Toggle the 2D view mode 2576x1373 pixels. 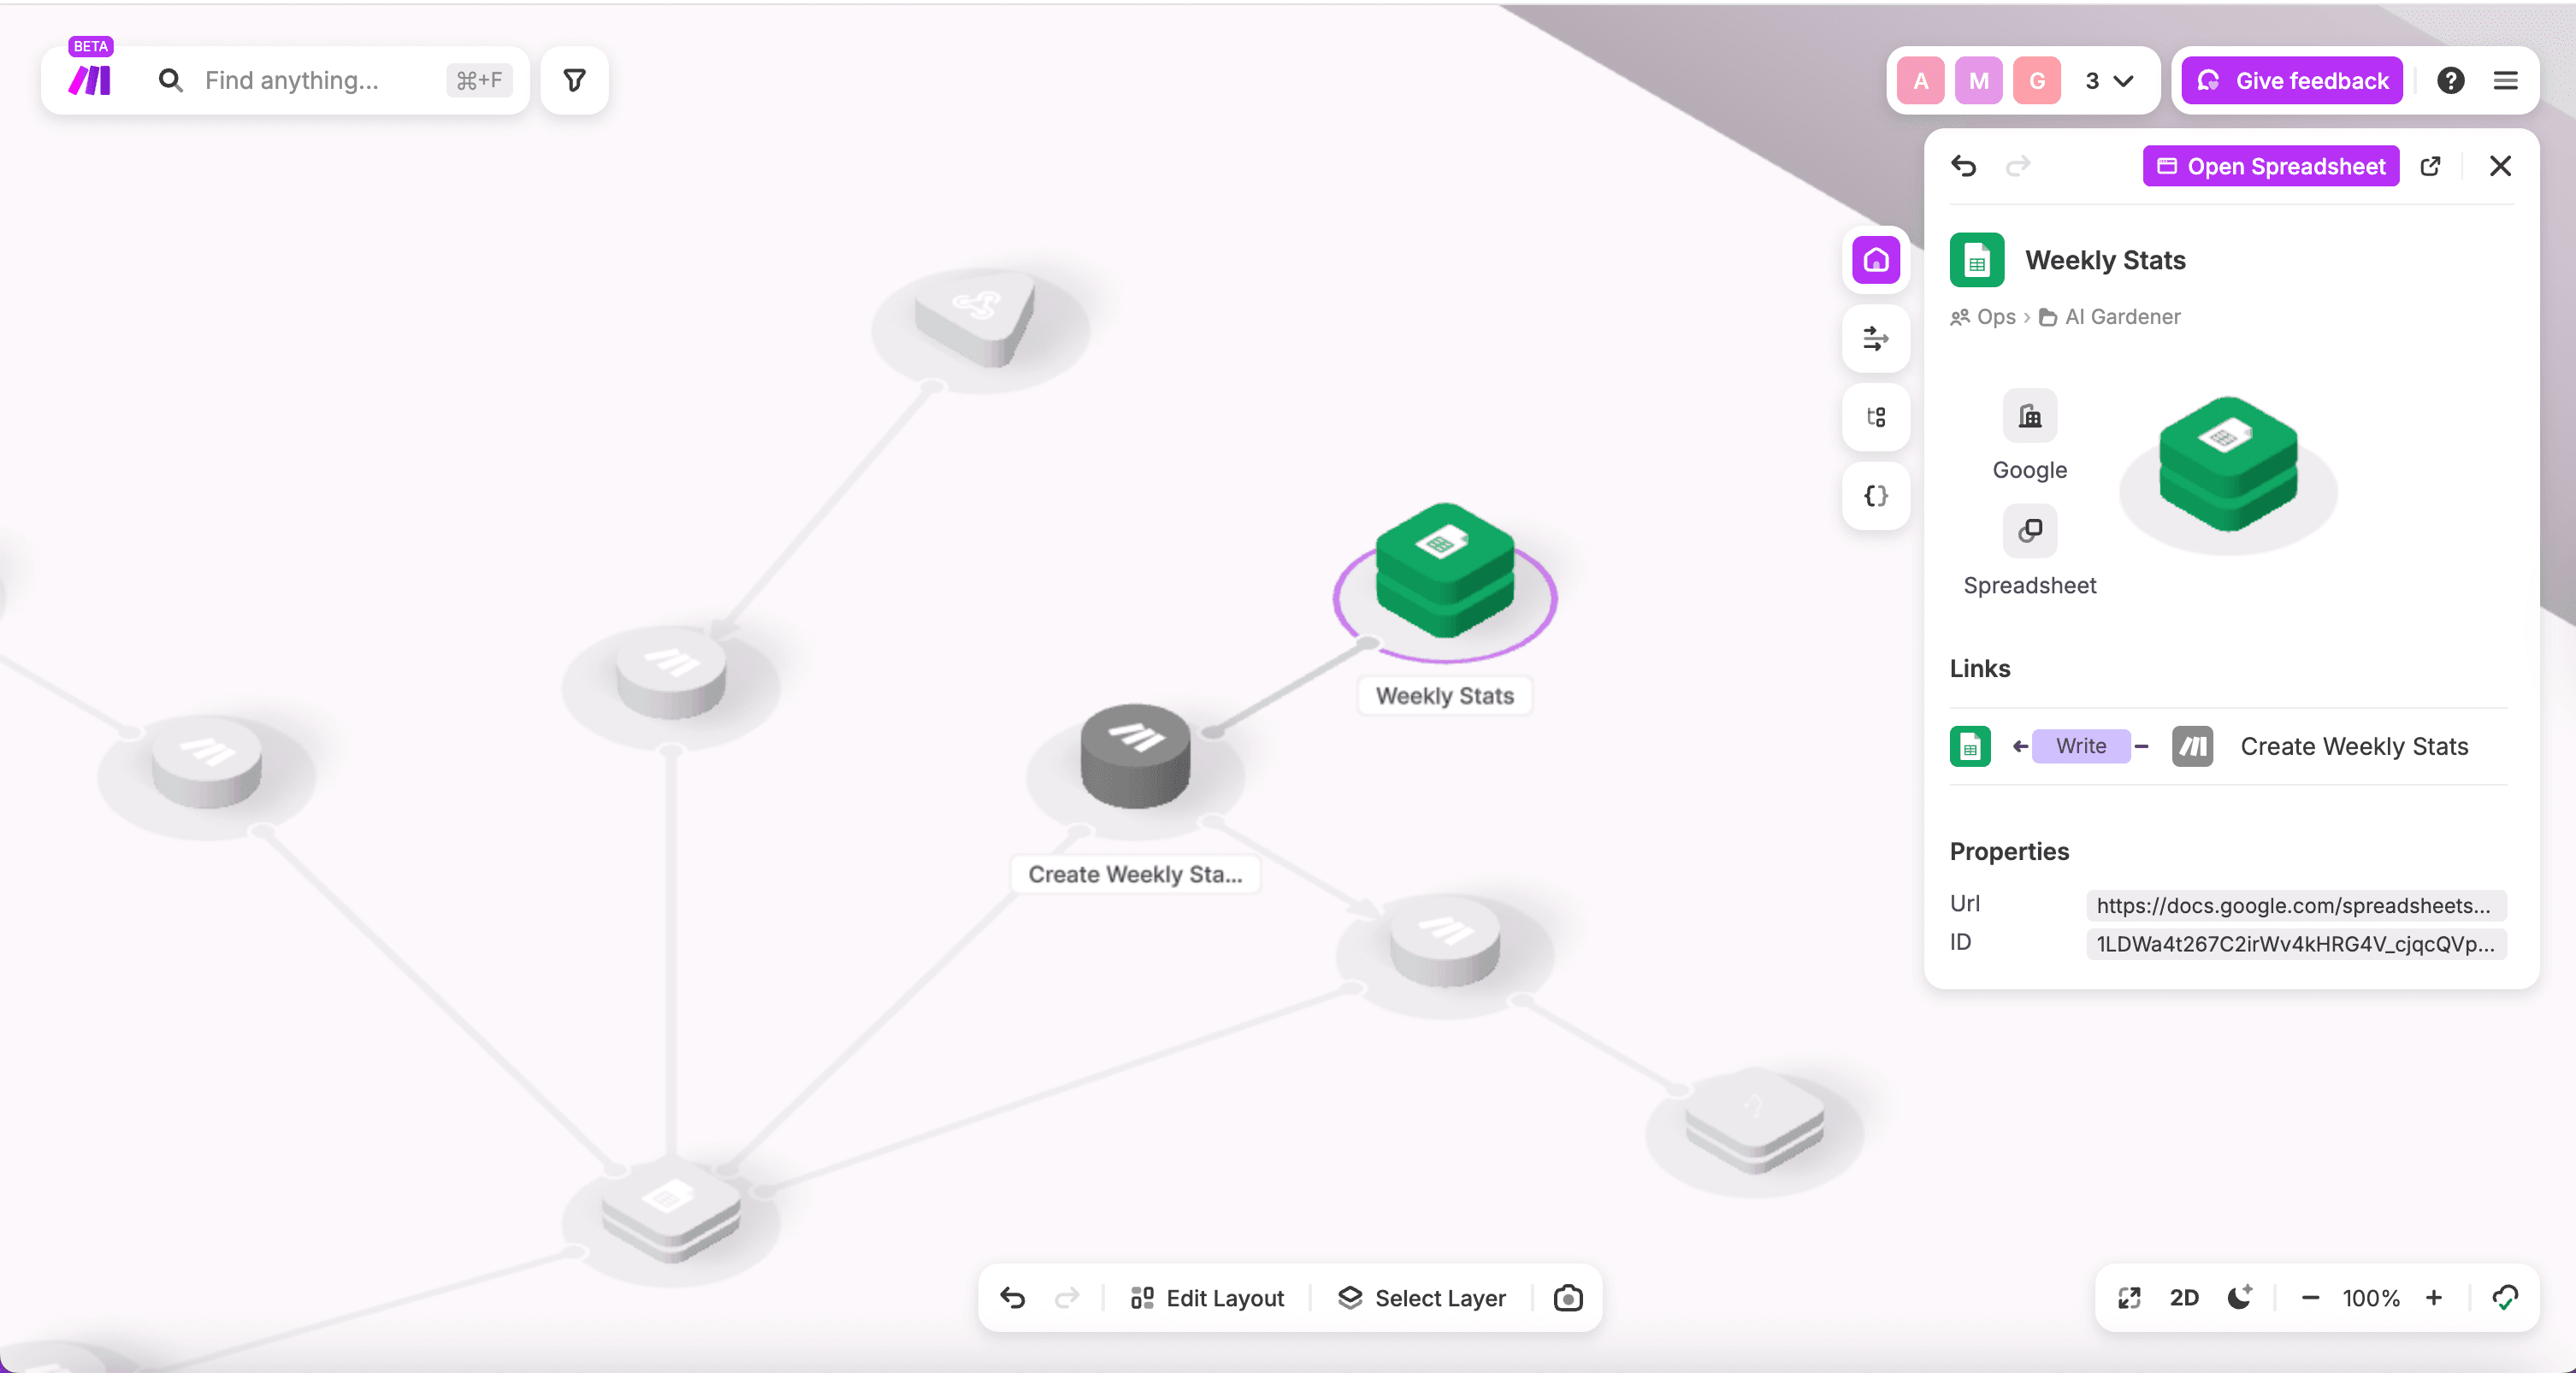[x=2183, y=1297]
